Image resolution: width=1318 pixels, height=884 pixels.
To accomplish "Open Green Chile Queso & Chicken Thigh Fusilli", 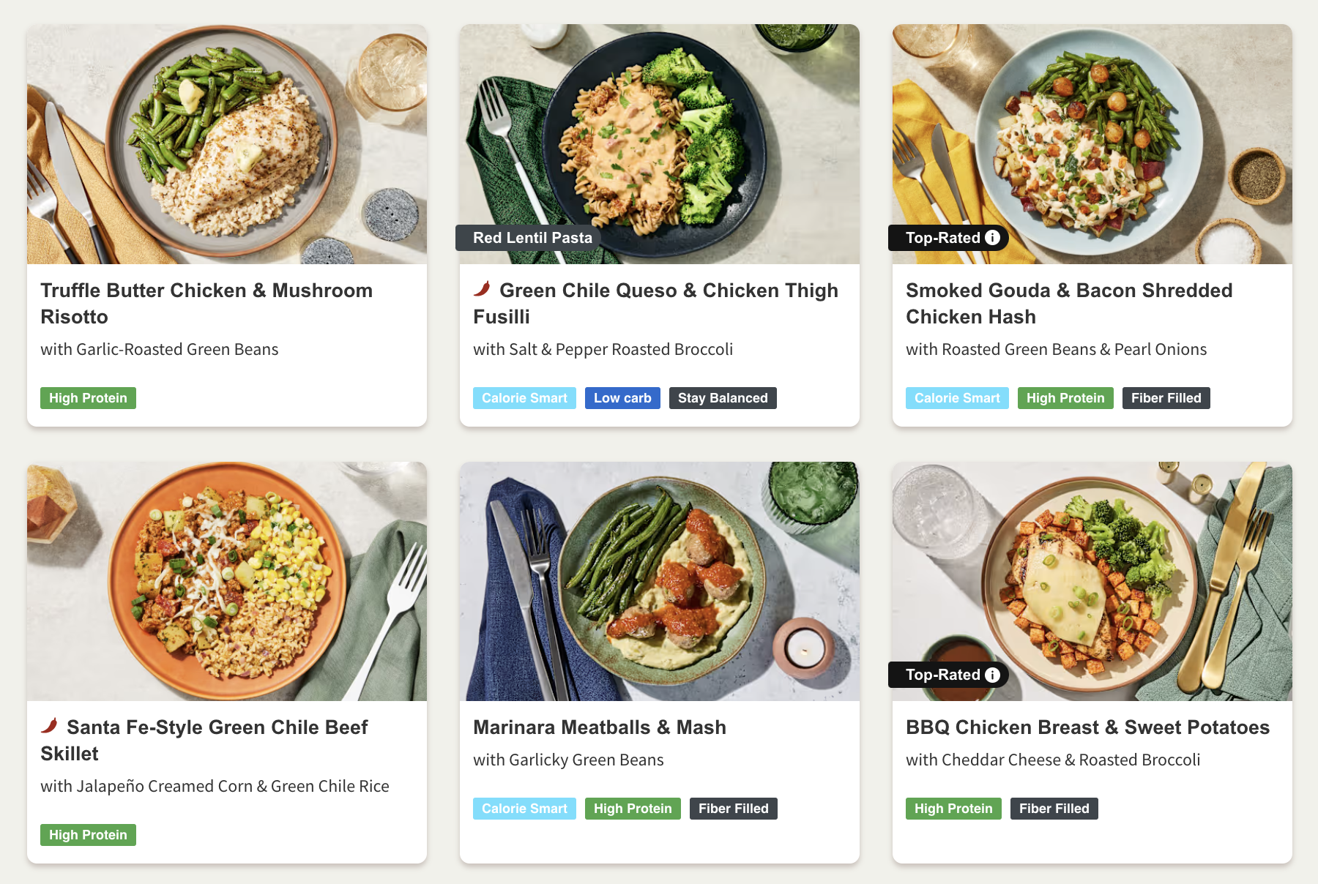I will [655, 304].
